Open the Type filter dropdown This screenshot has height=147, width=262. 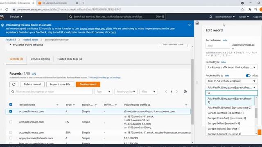click(x=104, y=91)
